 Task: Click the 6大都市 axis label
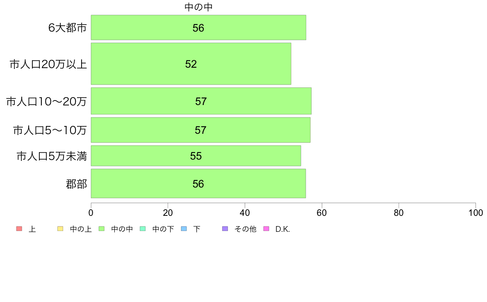pos(67,27)
